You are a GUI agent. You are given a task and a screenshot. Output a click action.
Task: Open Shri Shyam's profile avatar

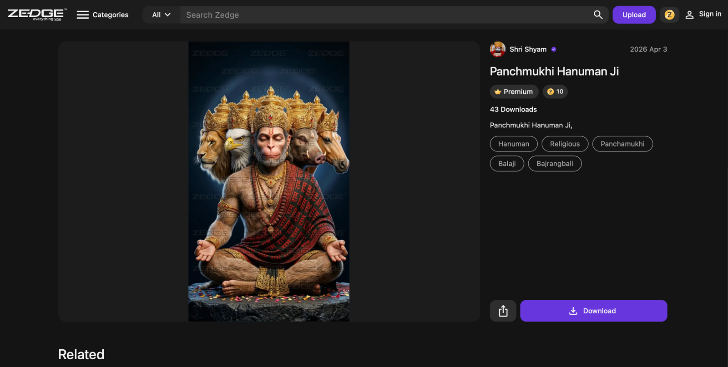pyautogui.click(x=498, y=49)
